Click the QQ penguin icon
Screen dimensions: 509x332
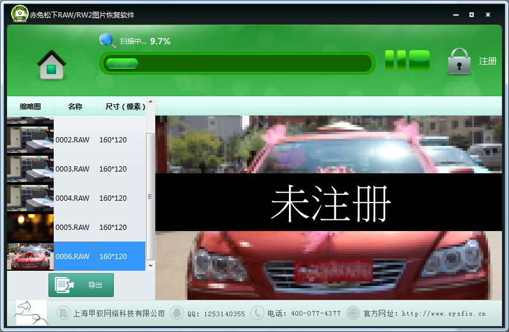point(177,313)
